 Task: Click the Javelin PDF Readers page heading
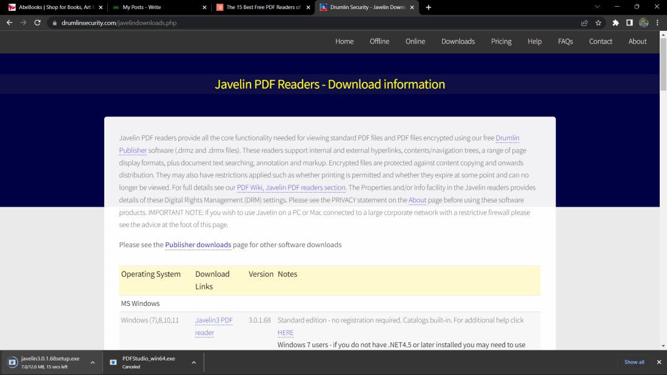pos(330,84)
